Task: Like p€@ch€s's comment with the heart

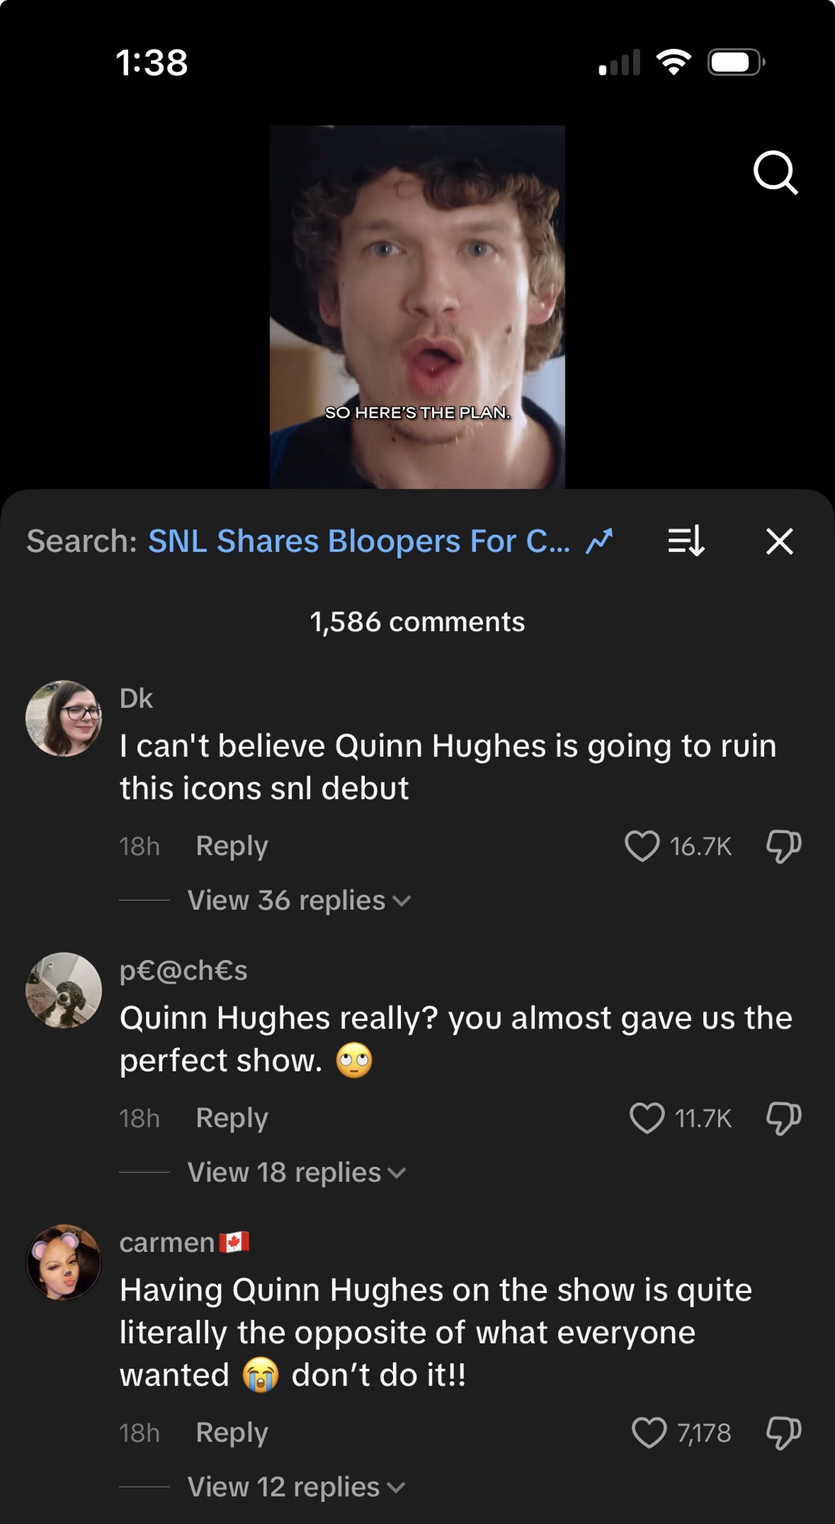Action: coord(647,1118)
